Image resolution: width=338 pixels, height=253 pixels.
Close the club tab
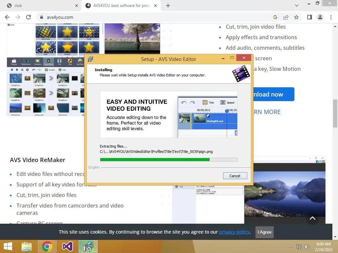(x=77, y=6)
